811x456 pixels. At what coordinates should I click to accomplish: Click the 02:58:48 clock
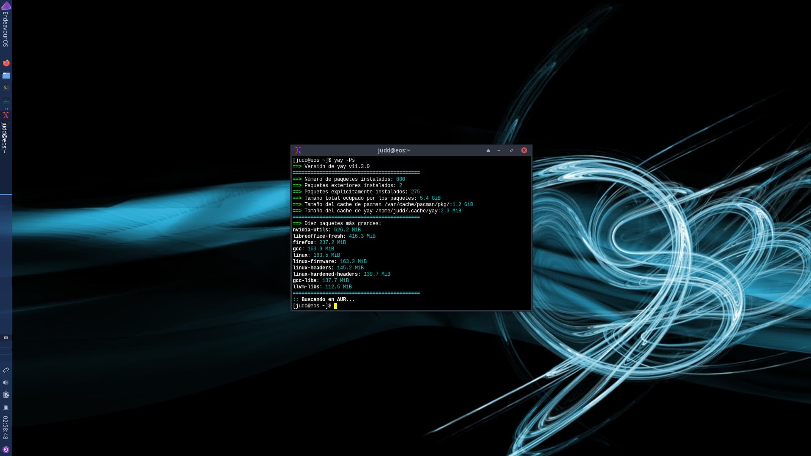coord(5,428)
